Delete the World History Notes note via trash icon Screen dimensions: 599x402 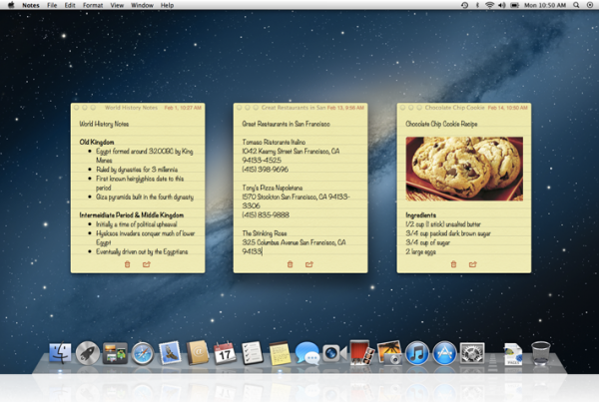click(128, 264)
